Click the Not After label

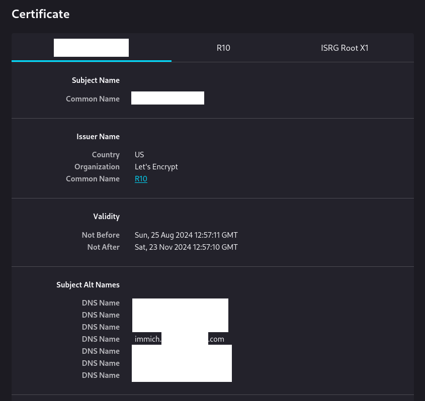coord(103,247)
